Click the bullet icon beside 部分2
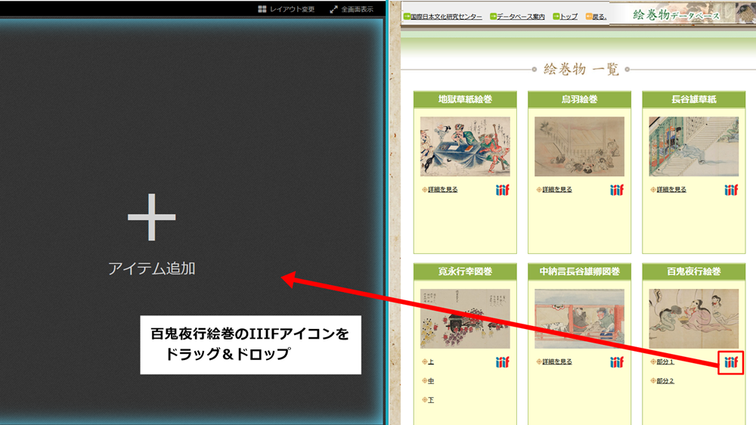Image resolution: width=756 pixels, height=425 pixels. (x=653, y=380)
